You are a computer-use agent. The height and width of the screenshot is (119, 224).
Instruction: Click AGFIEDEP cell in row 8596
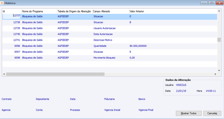63,46
